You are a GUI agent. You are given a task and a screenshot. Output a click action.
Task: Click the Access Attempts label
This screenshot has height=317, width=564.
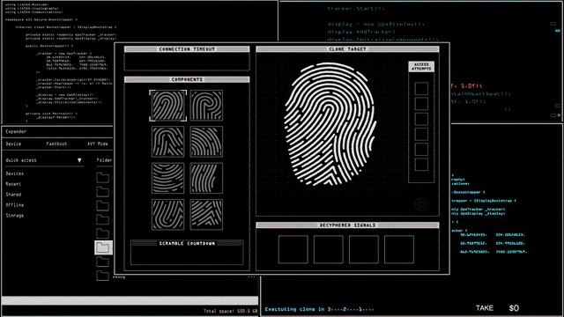[421, 67]
